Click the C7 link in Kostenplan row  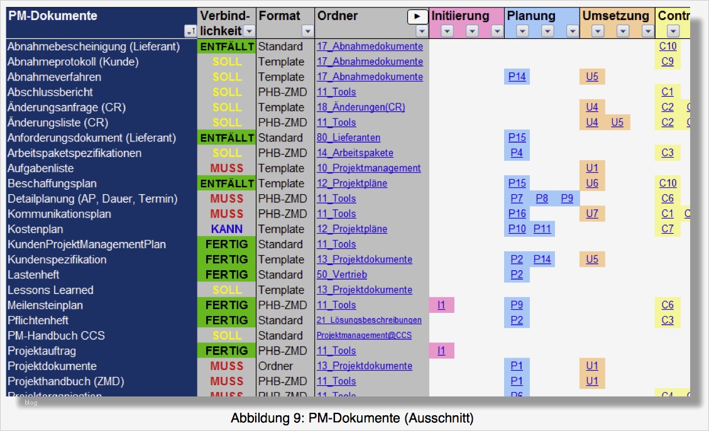click(x=668, y=229)
